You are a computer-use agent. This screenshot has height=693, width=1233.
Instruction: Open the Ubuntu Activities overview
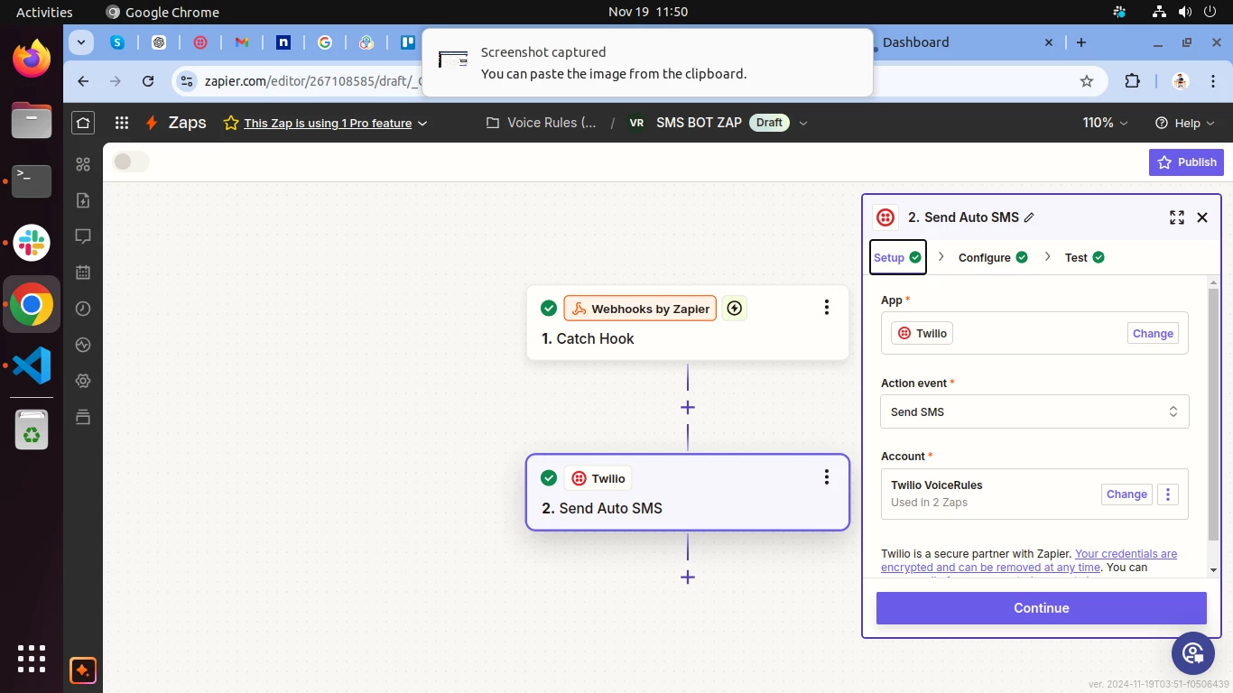44,12
